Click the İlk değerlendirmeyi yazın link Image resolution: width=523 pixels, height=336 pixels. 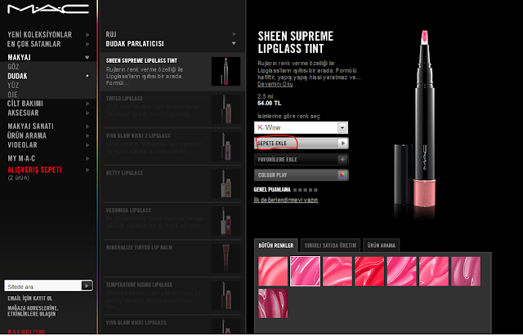coord(286,200)
